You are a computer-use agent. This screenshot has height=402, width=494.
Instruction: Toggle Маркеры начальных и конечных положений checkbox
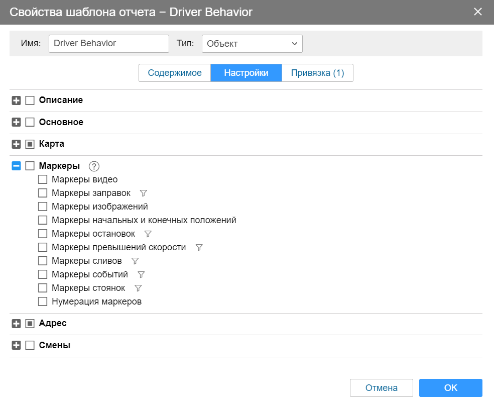tap(43, 220)
